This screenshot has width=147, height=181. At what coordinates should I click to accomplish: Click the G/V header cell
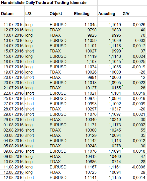point(134,14)
